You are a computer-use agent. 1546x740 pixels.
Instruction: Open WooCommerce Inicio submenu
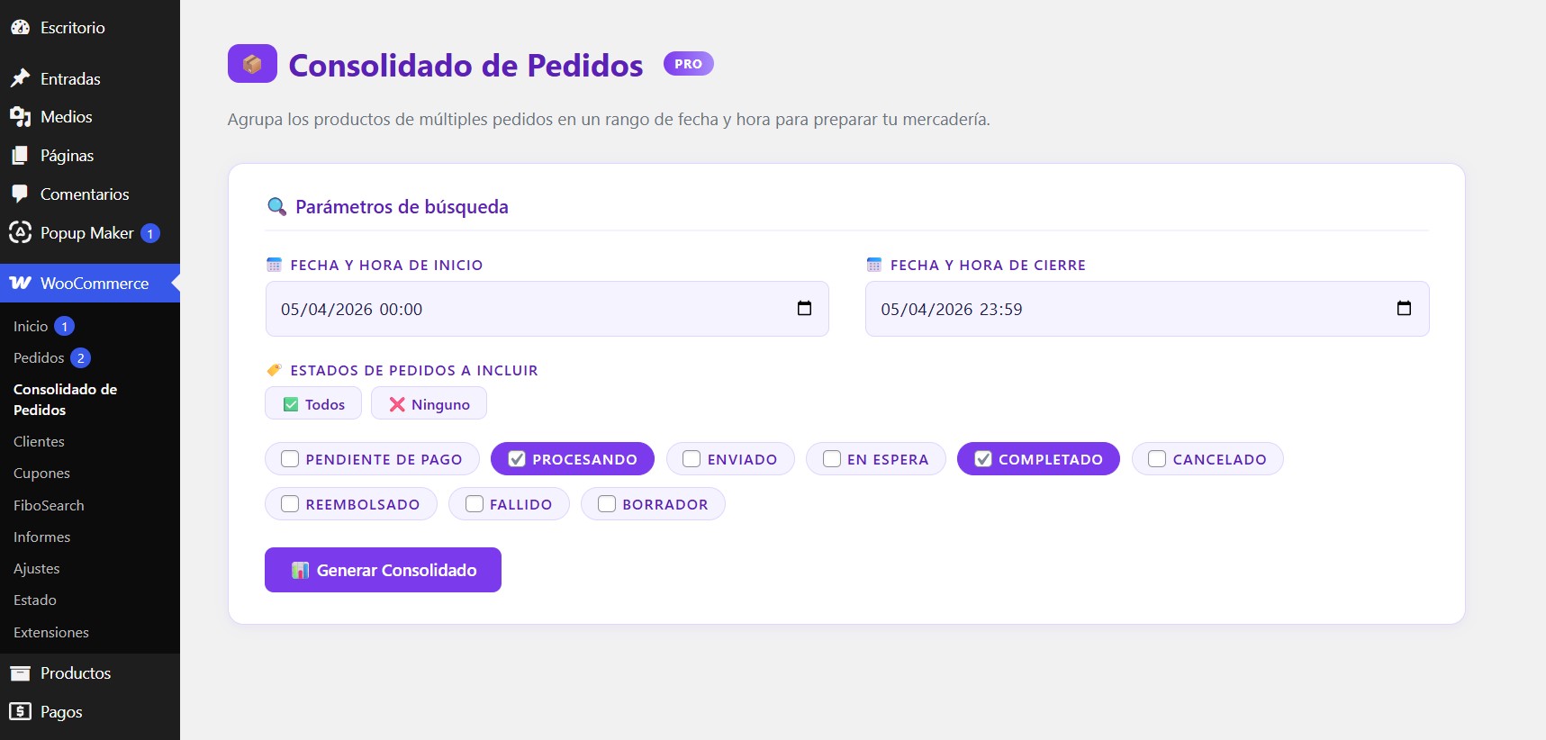point(31,327)
